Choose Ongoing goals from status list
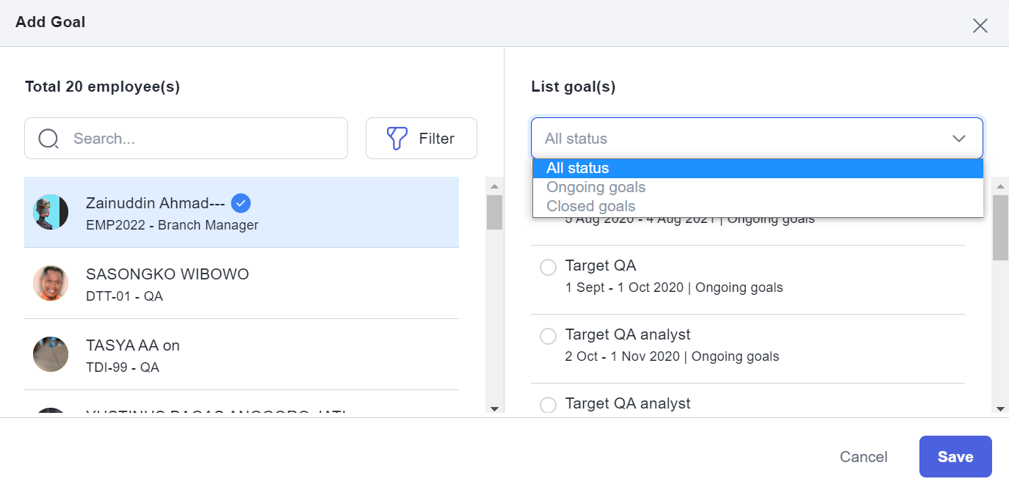The image size is (1009, 498). click(596, 187)
